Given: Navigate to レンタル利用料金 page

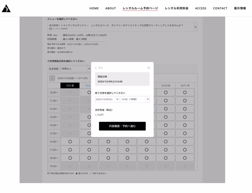Looking at the screenshot, I should (176, 8).
